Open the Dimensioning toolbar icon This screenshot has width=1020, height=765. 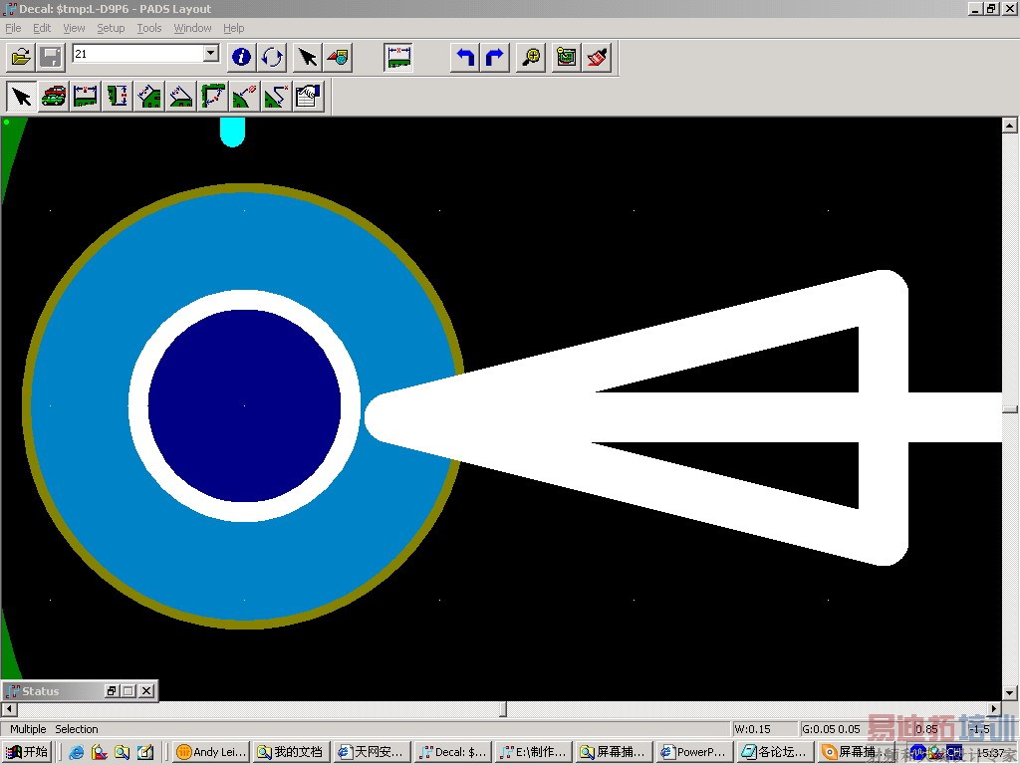[399, 57]
